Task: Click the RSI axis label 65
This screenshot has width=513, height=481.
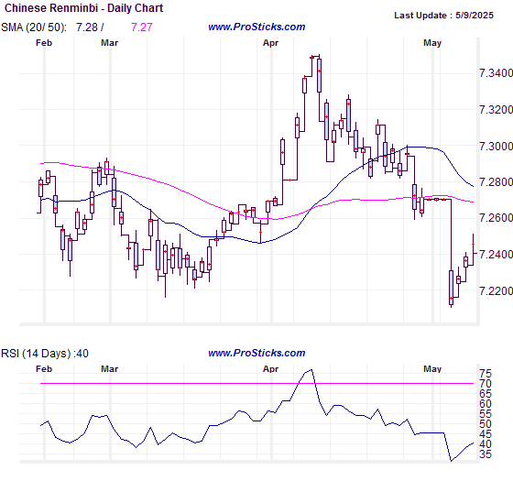Action: coord(486,394)
